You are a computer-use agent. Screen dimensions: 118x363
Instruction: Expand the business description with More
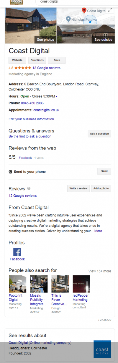[x=98, y=231]
